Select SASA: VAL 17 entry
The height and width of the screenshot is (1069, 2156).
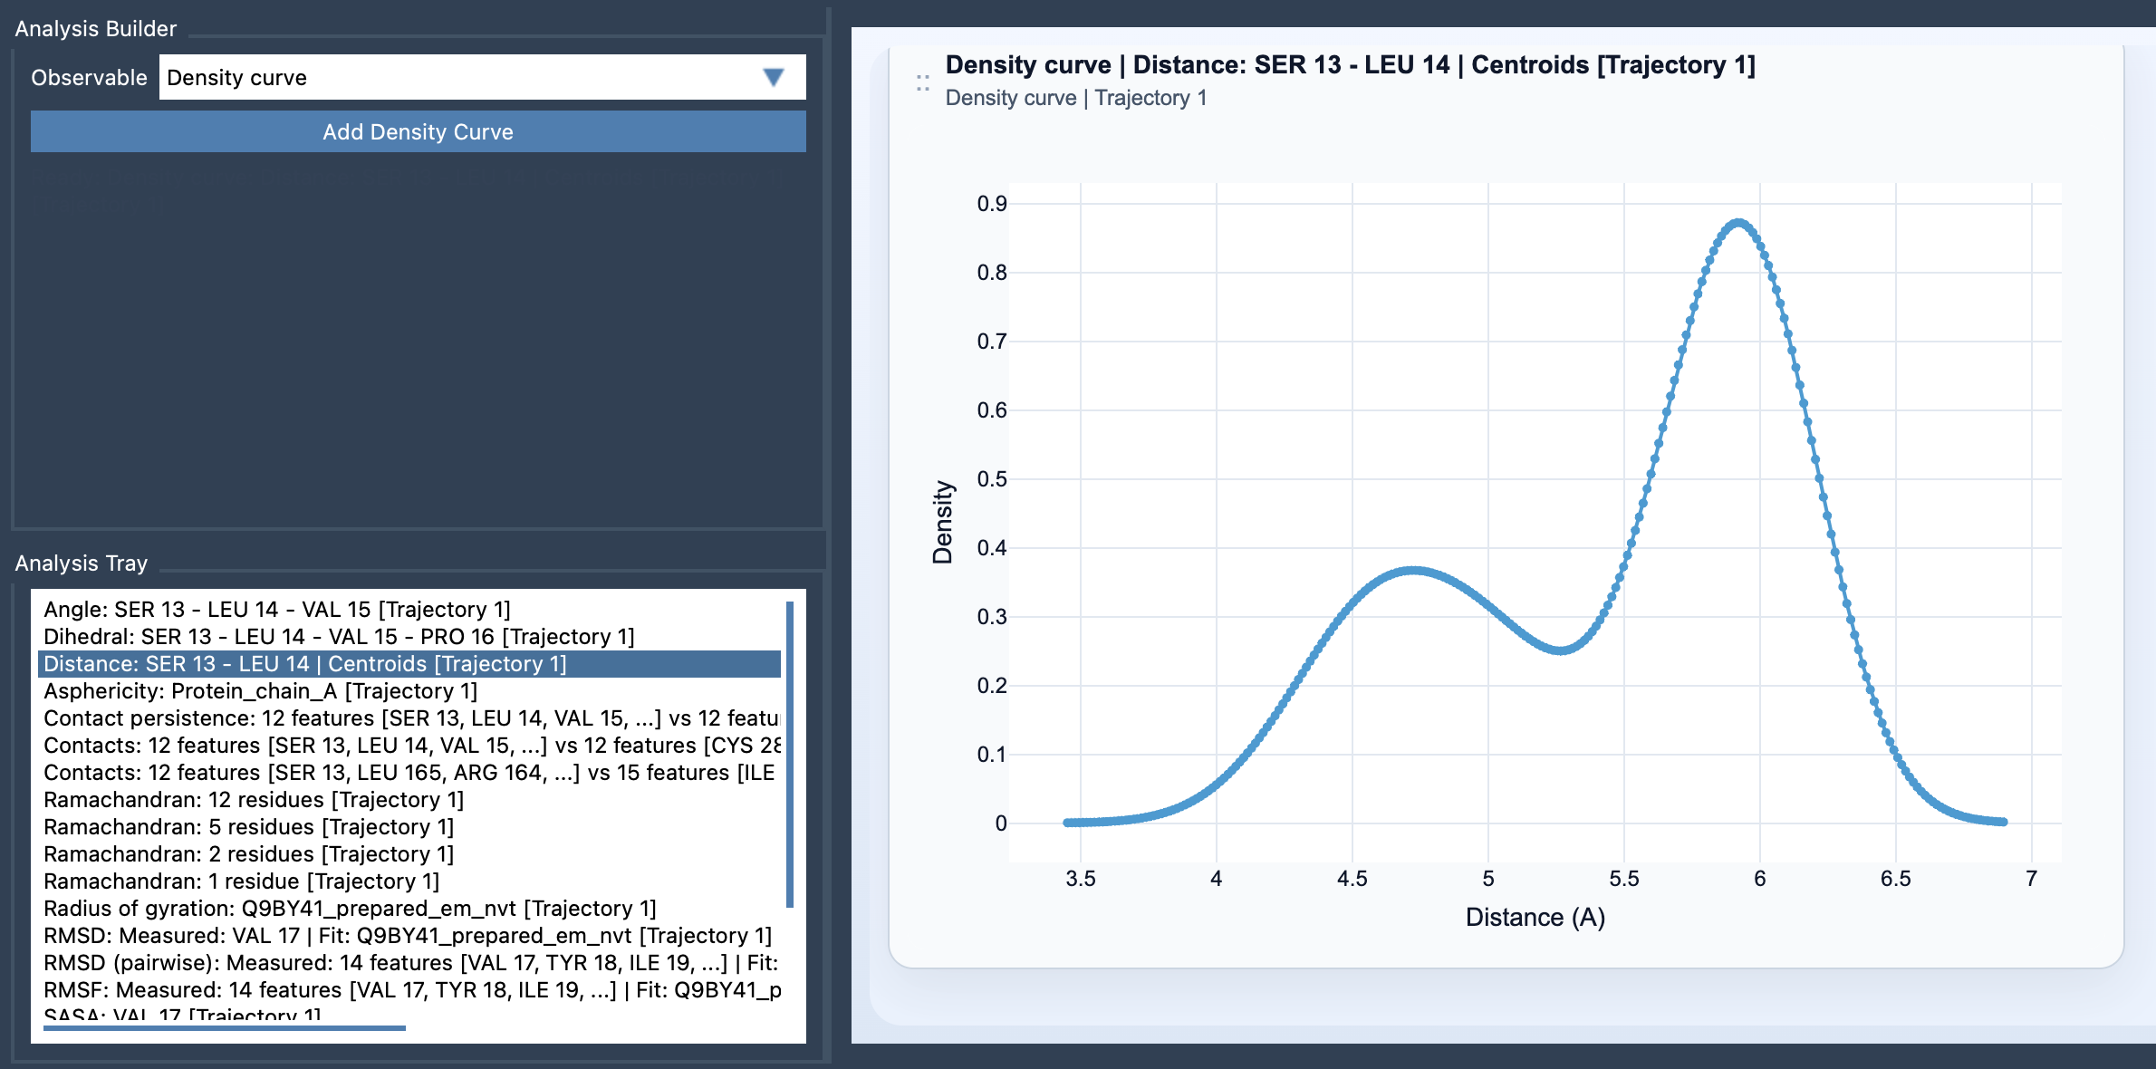tap(181, 1016)
